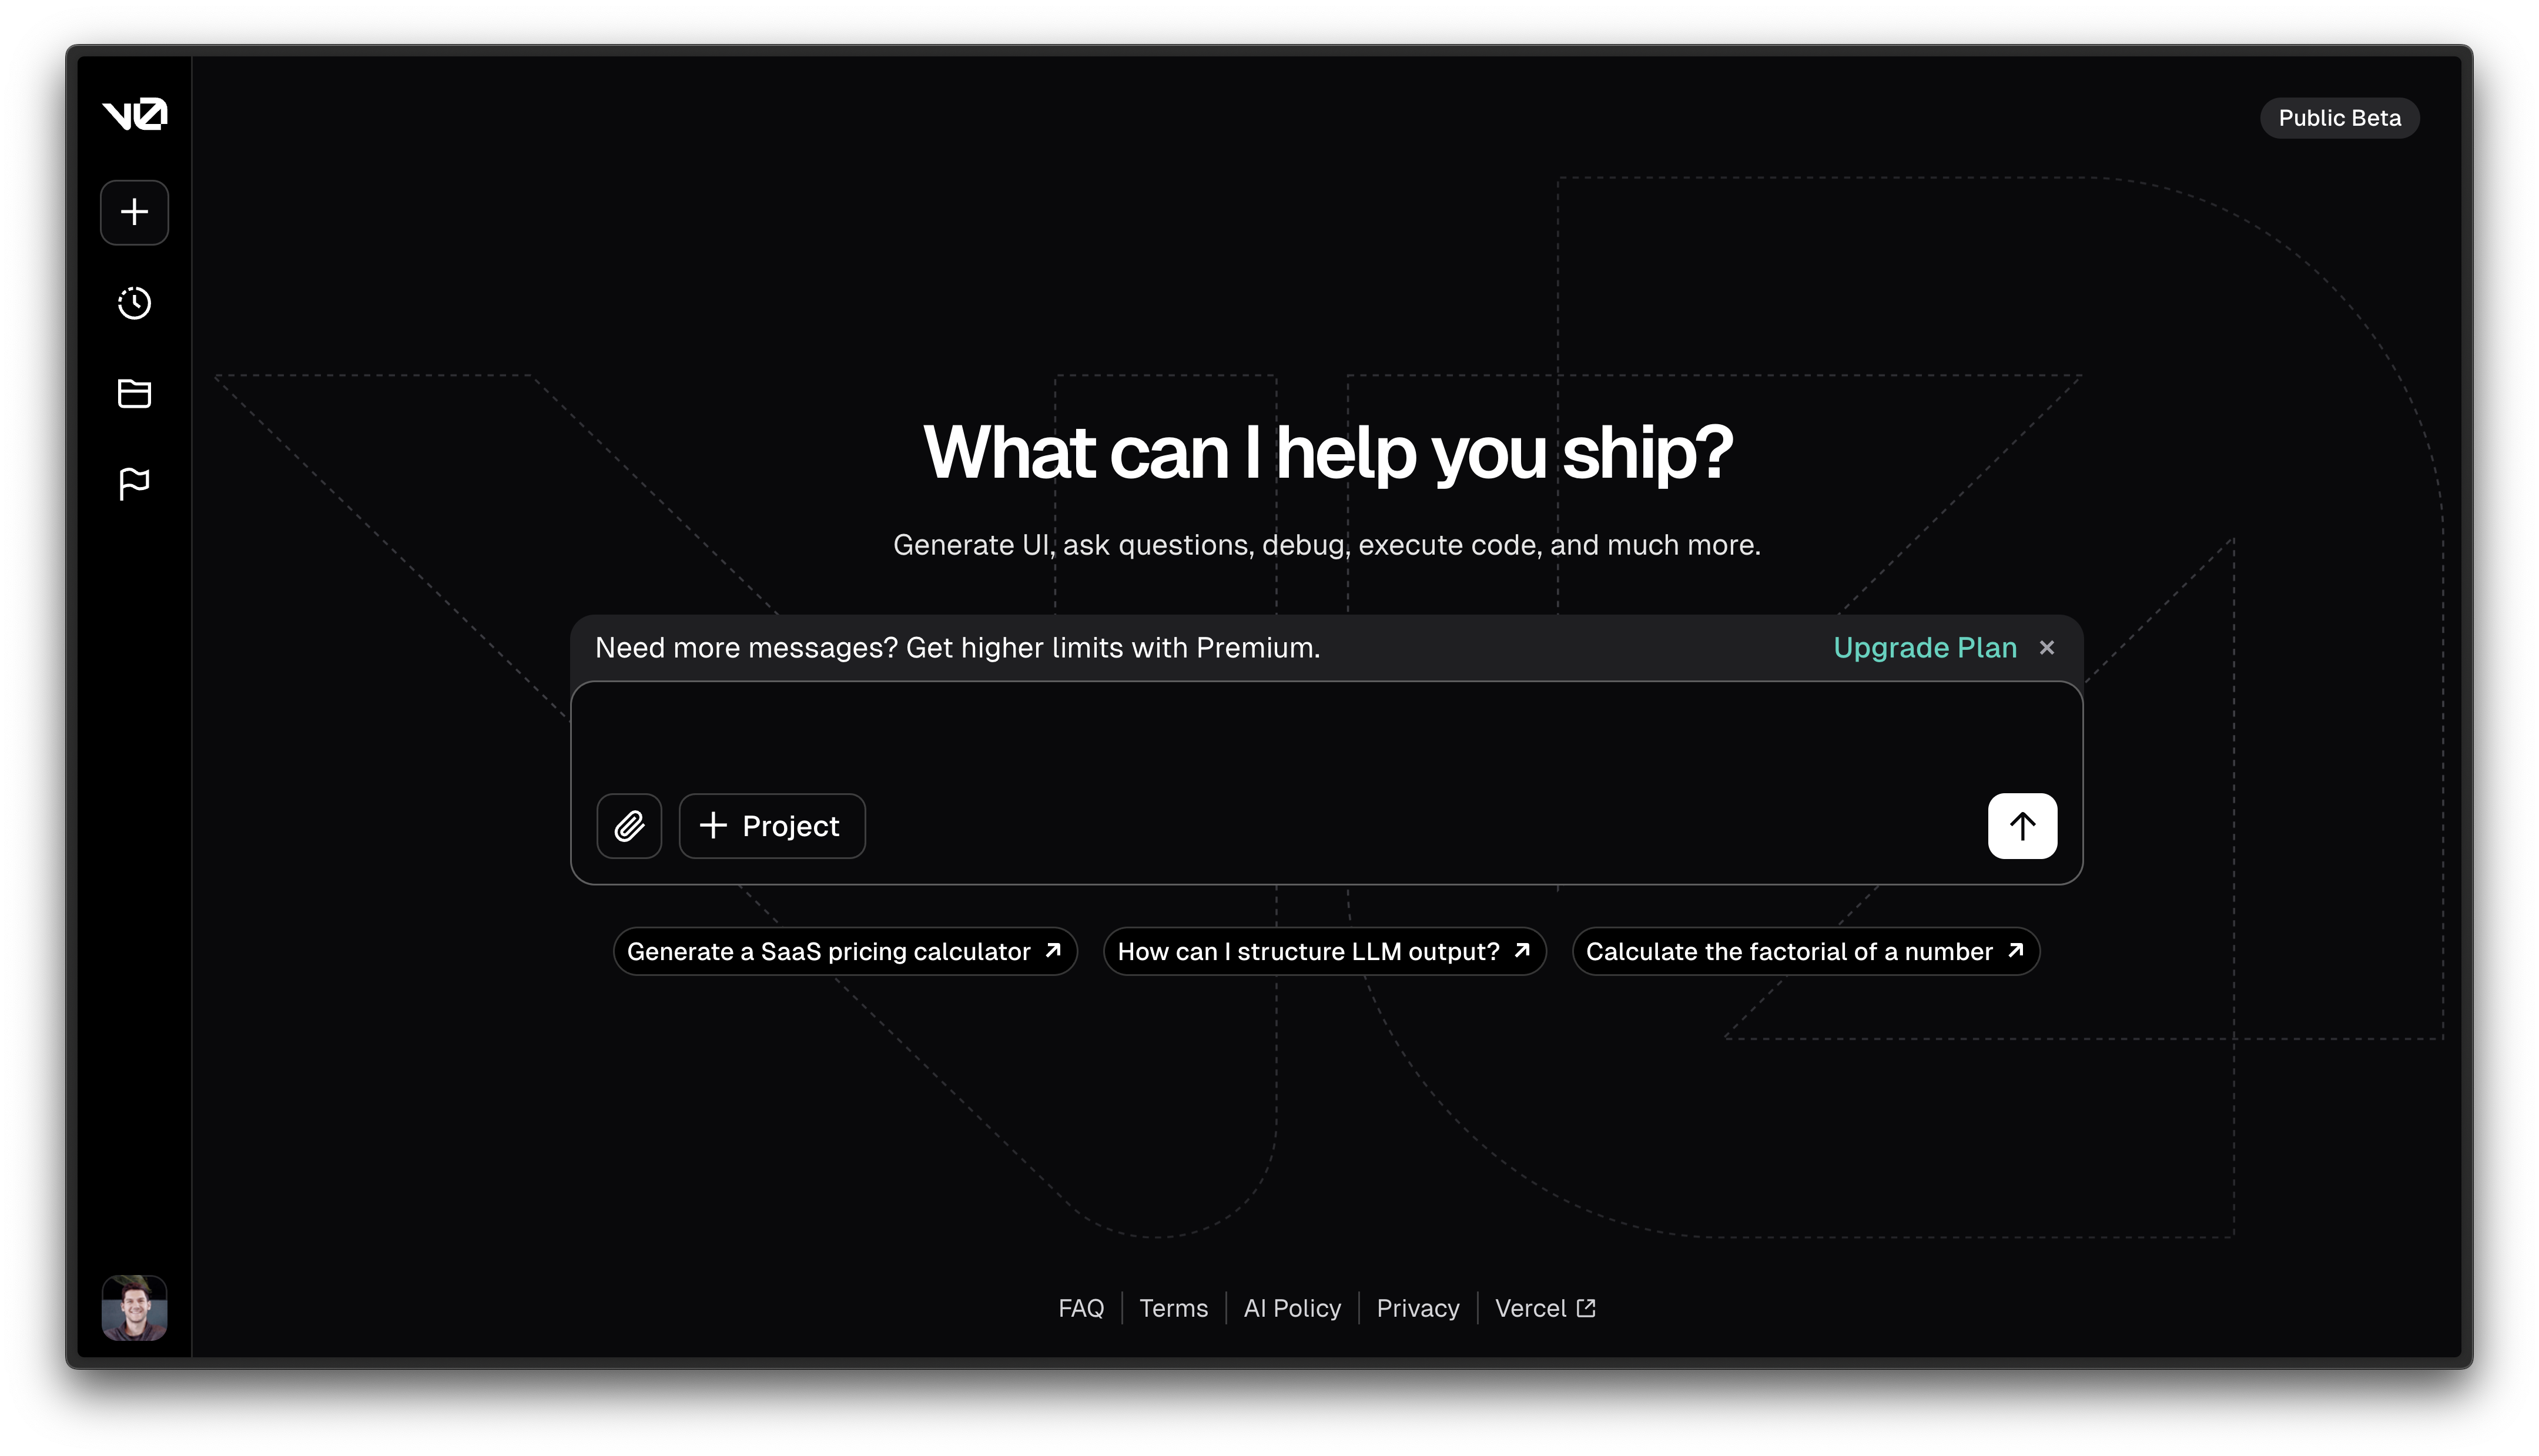Dismiss the Premium upgrade banner
The image size is (2539, 1456).
click(x=2046, y=648)
